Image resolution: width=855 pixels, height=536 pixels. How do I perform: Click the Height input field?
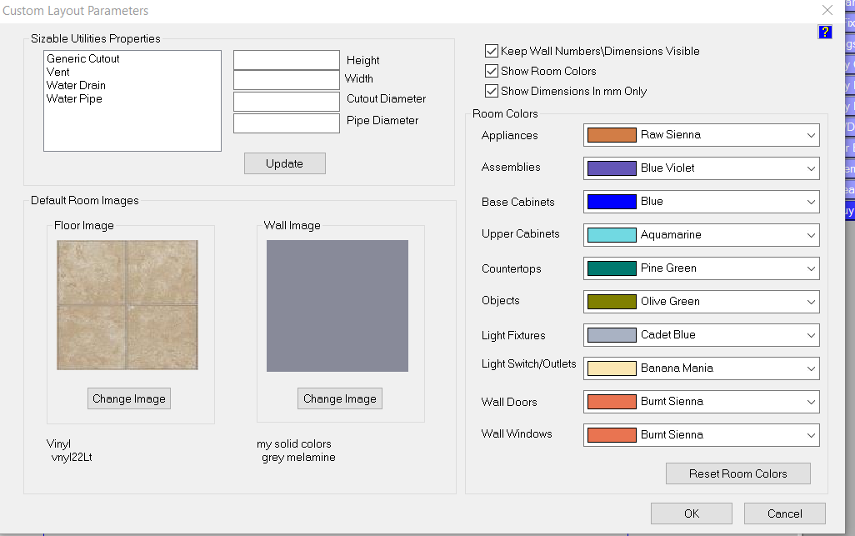[x=286, y=60]
